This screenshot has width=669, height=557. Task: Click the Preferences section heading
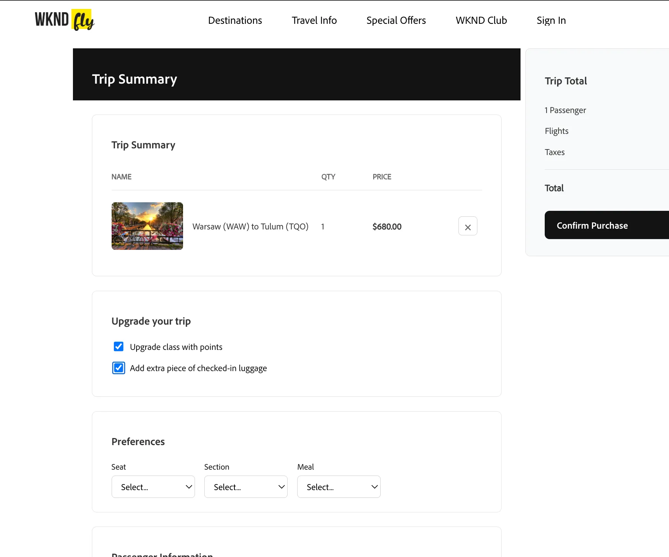coord(138,441)
